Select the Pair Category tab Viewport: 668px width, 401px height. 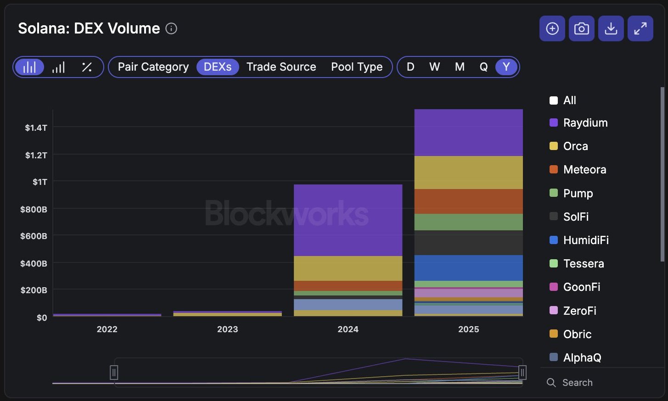click(x=153, y=67)
